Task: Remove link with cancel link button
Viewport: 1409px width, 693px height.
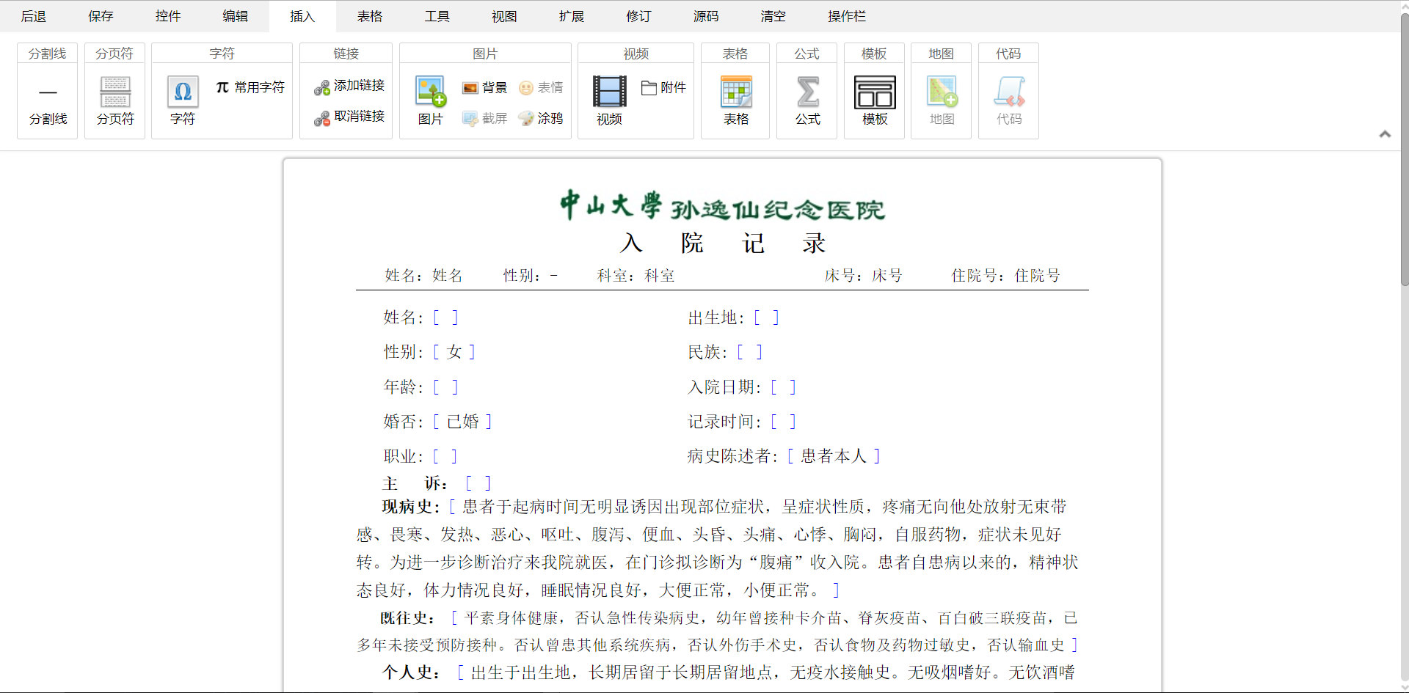Action: (x=350, y=117)
